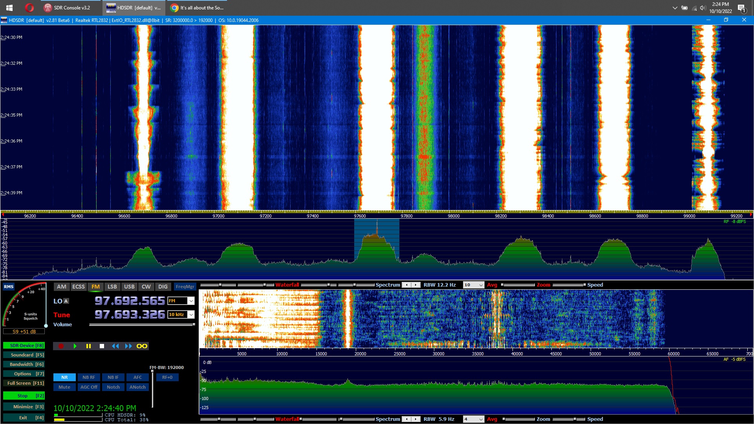Click the Bandwidth [F6] button

tap(24, 364)
